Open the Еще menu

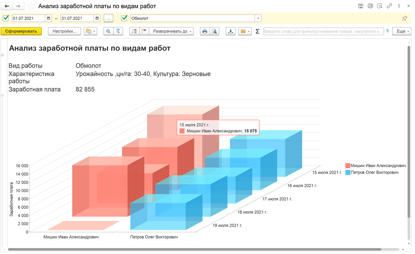coord(401,31)
